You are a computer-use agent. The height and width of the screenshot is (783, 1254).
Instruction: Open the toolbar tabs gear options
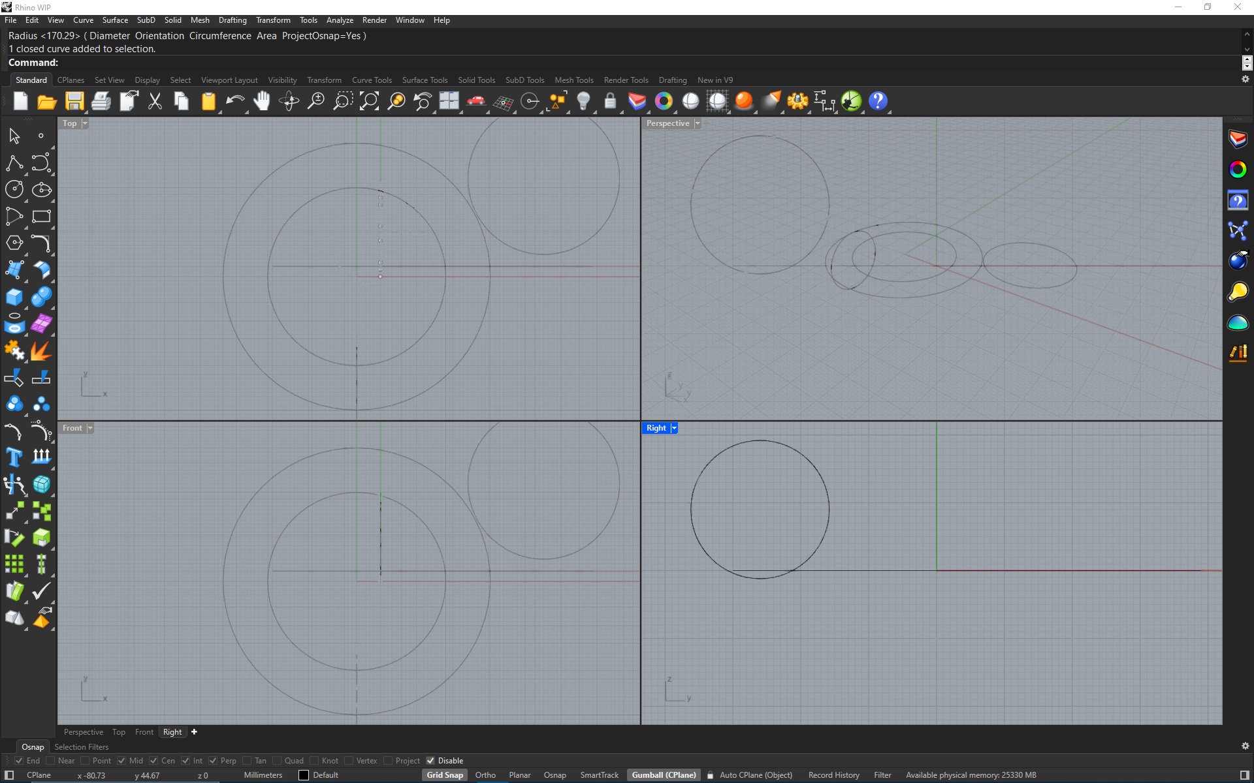coord(1245,79)
